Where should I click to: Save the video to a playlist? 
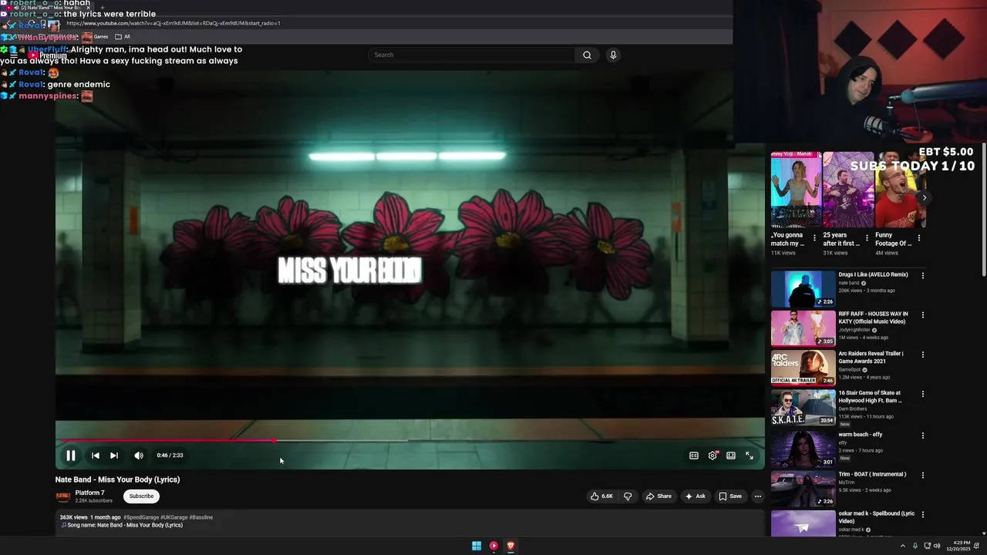730,496
